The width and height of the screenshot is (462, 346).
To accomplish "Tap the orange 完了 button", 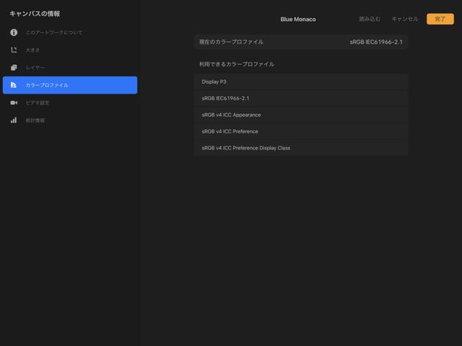I will [440, 19].
